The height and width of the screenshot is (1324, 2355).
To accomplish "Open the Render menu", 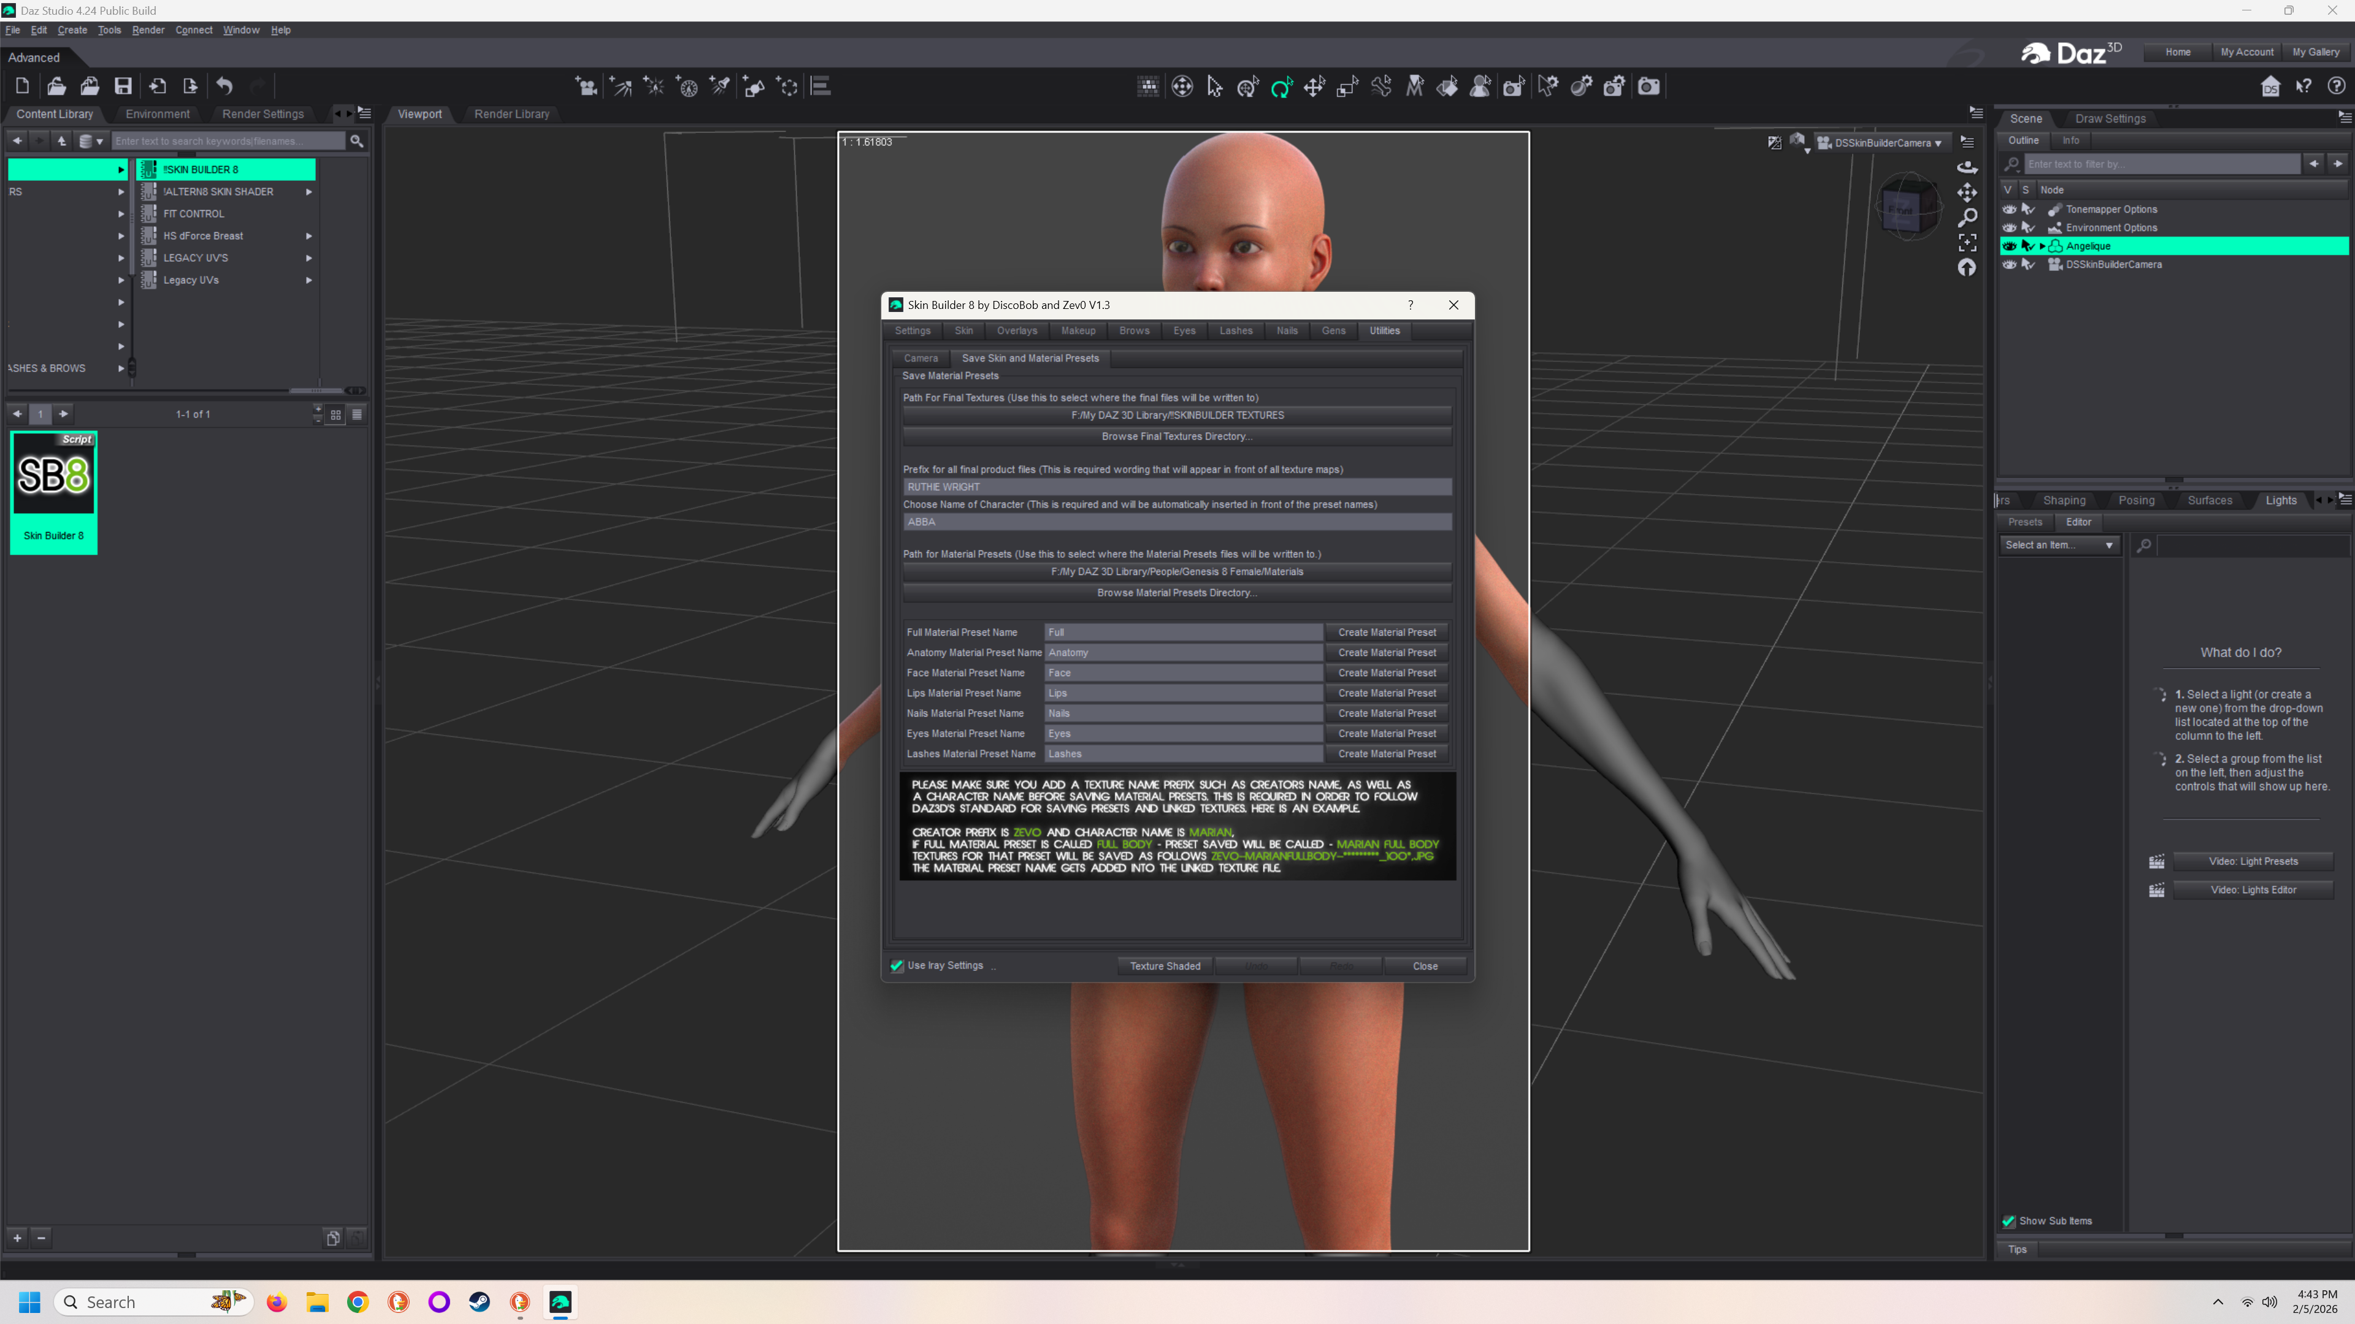I will point(147,30).
